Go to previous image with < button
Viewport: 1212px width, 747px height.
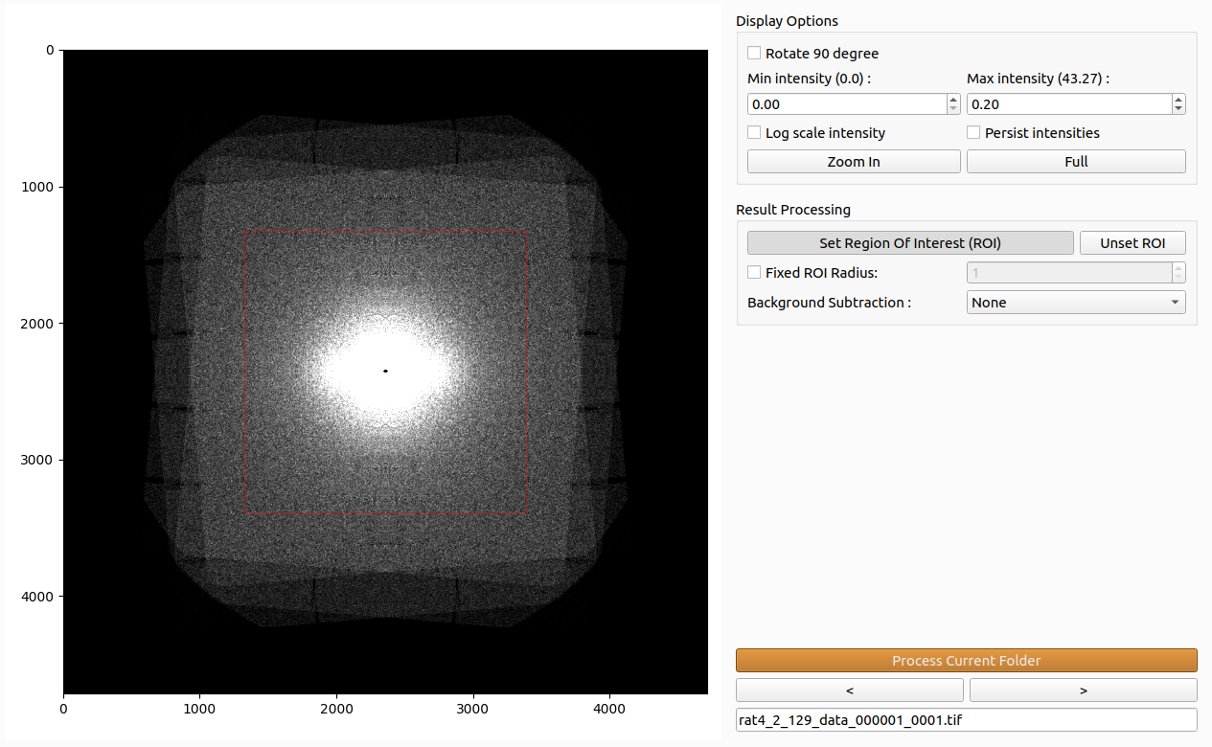pos(850,690)
